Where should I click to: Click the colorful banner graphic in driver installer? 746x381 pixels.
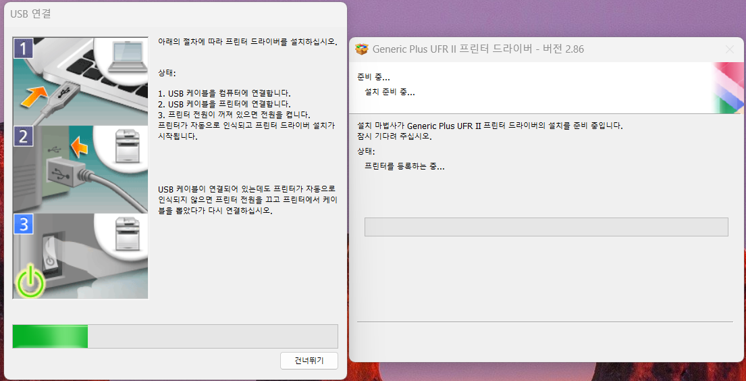point(727,88)
